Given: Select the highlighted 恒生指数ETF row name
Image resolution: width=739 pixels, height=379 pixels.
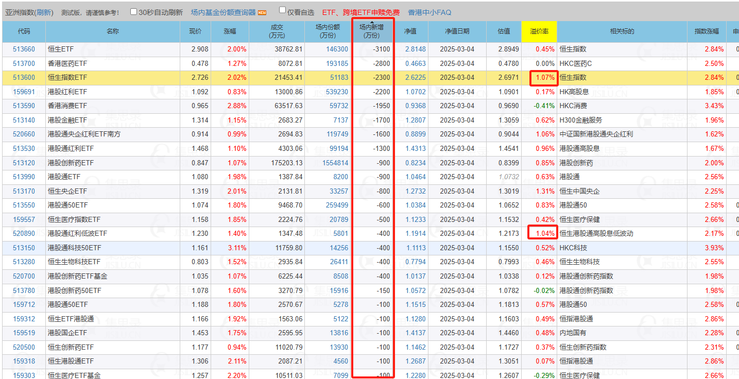Looking at the screenshot, I should tap(67, 78).
